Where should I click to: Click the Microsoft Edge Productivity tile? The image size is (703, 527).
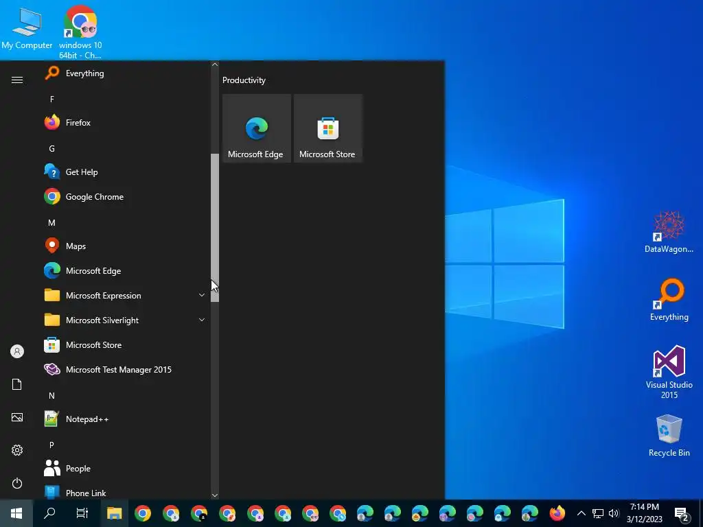(257, 128)
